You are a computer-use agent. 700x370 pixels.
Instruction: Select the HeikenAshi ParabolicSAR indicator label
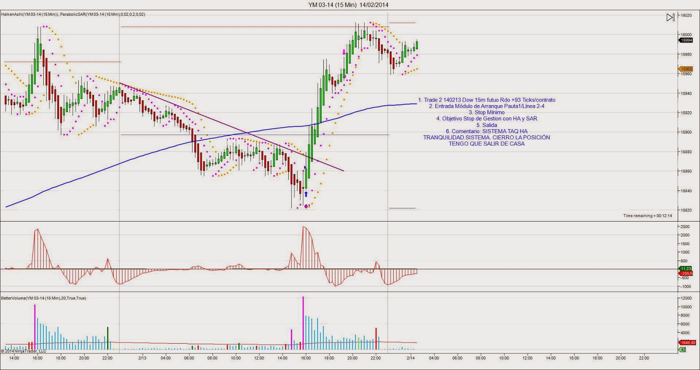(73, 14)
